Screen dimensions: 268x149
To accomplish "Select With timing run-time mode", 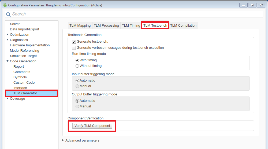I will pyautogui.click(x=77, y=60).
